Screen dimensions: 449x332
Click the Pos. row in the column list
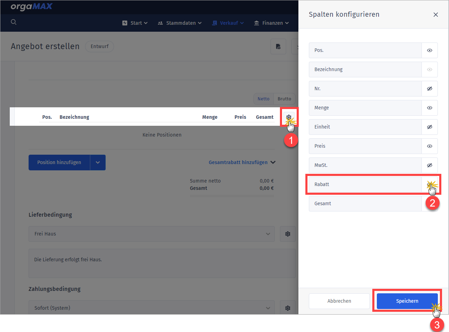[x=365, y=50]
